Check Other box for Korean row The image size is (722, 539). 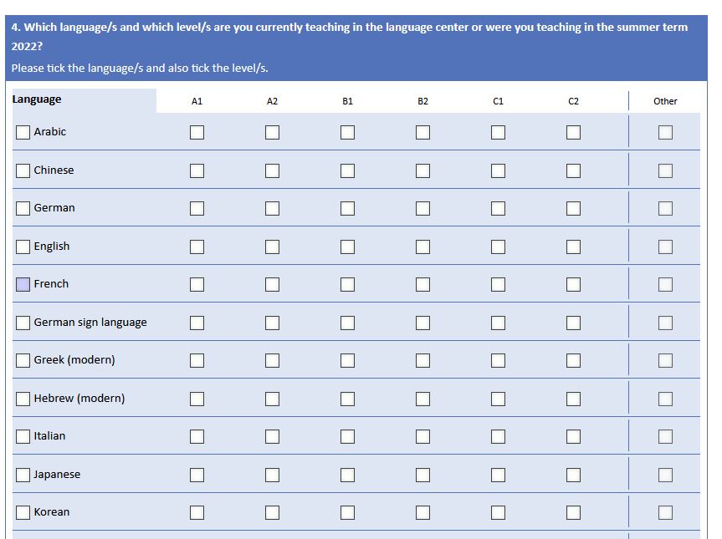pyautogui.click(x=665, y=512)
